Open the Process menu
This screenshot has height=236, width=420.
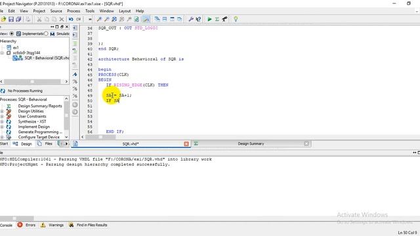point(73,11)
